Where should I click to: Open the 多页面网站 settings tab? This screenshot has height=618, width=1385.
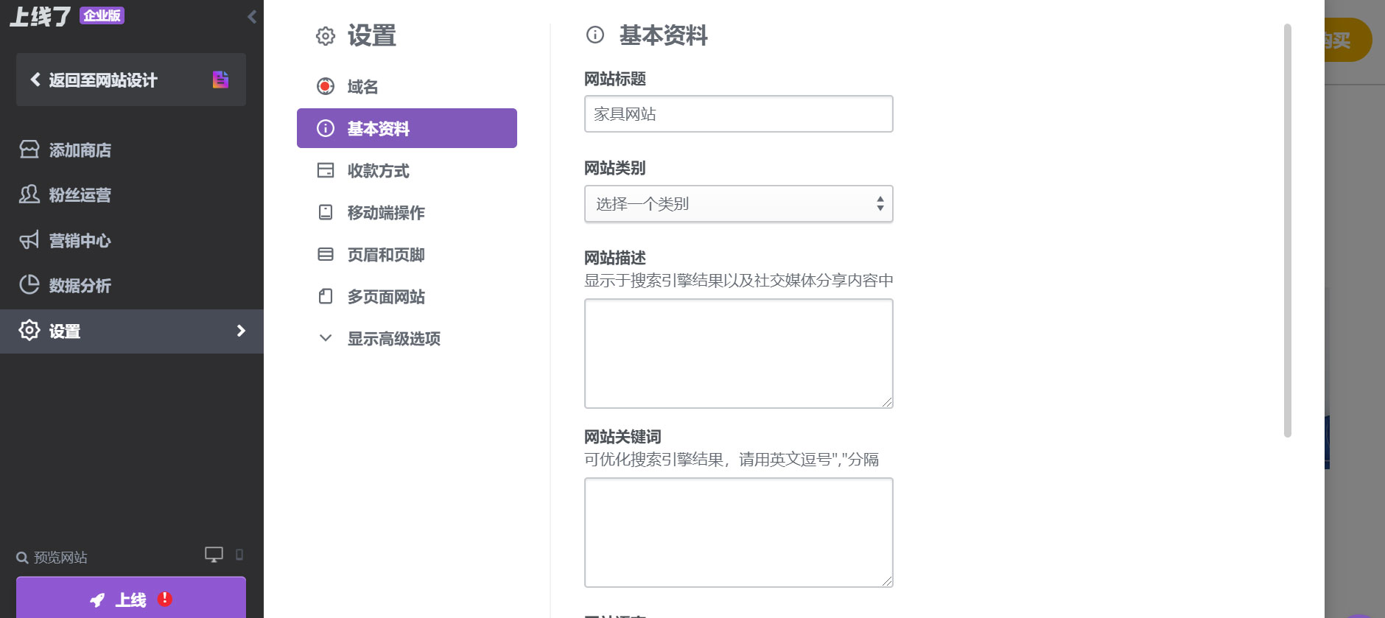(x=407, y=297)
